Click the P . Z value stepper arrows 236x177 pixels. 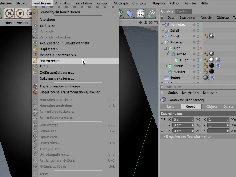tap(193, 131)
